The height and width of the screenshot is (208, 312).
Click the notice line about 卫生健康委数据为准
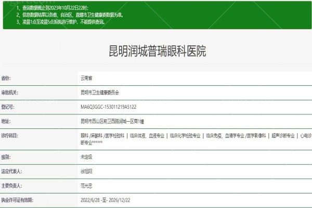[70, 15]
